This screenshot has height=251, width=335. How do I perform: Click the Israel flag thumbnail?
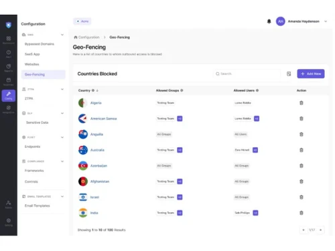pyautogui.click(x=83, y=197)
